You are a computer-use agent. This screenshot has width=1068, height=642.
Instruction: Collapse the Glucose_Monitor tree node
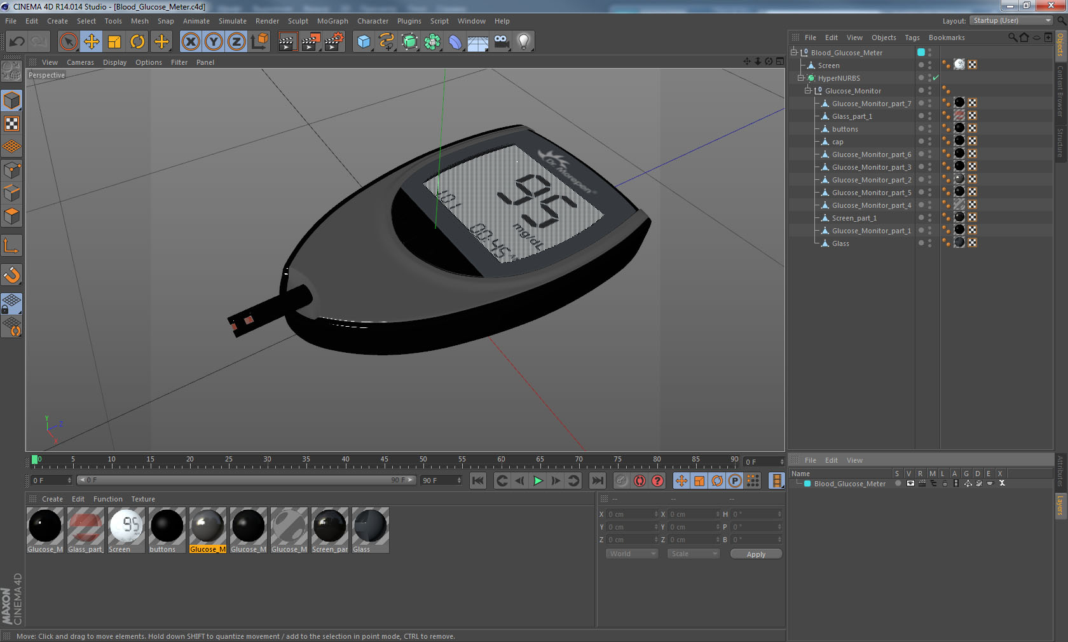(808, 91)
